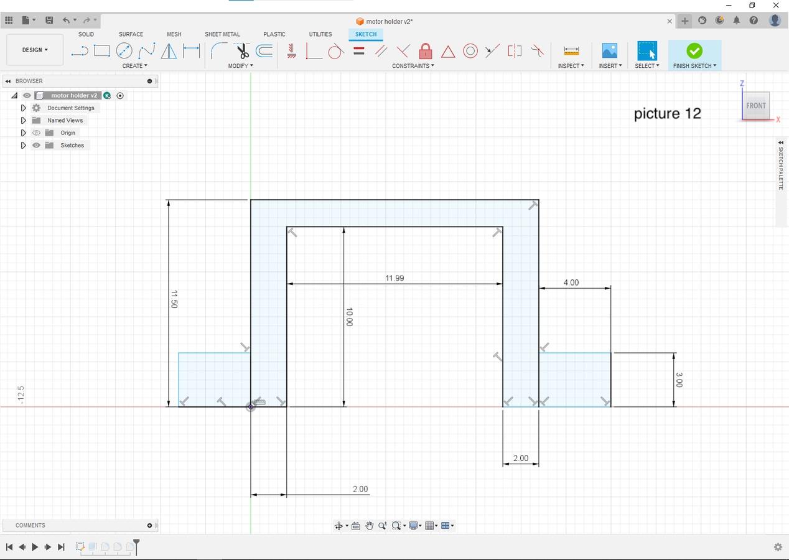Open the SELECT dropdown menu
This screenshot has height=560, width=789.
pos(647,65)
